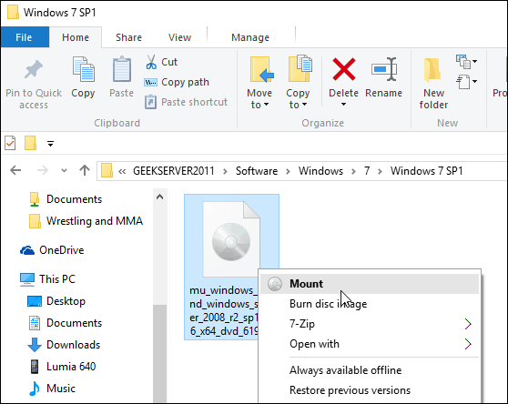The height and width of the screenshot is (404, 508).
Task: Open the Move to dropdown
Action: tap(259, 83)
